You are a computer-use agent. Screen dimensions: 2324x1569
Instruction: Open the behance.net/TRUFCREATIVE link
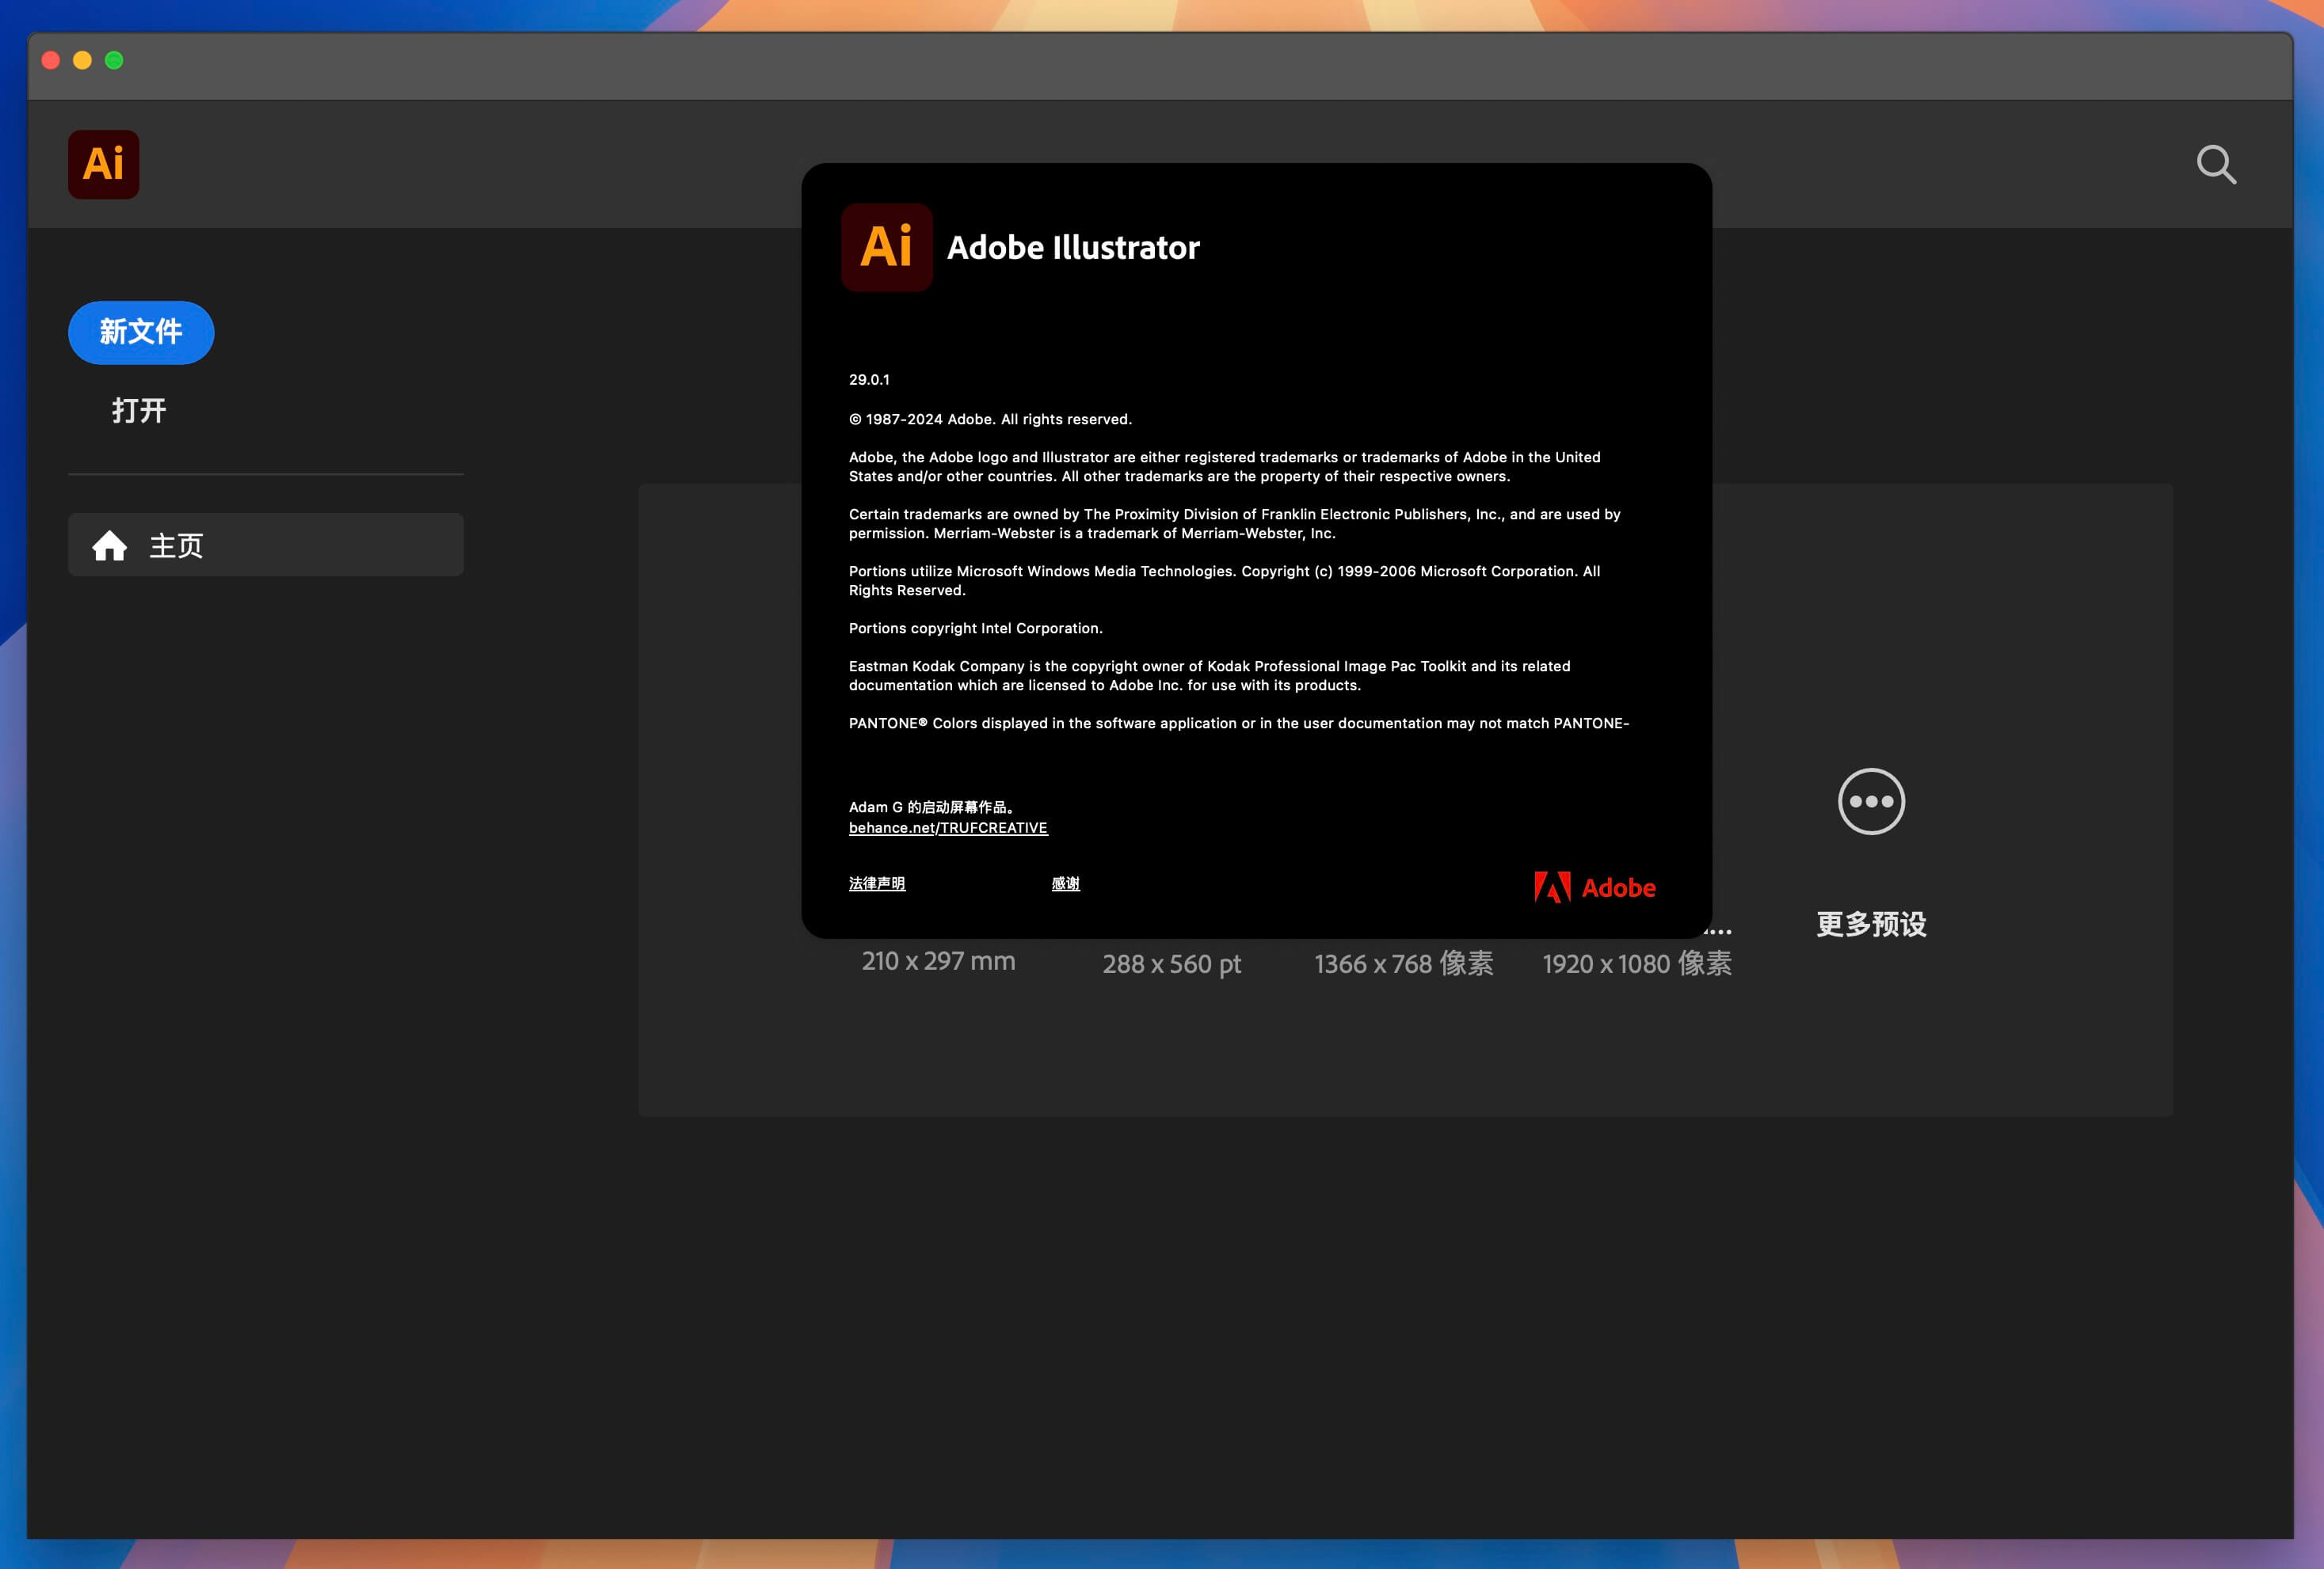point(947,829)
